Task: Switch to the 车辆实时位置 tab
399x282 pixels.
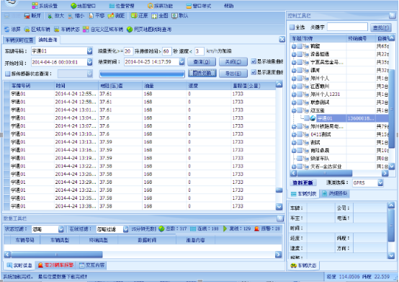Action: click(x=19, y=40)
